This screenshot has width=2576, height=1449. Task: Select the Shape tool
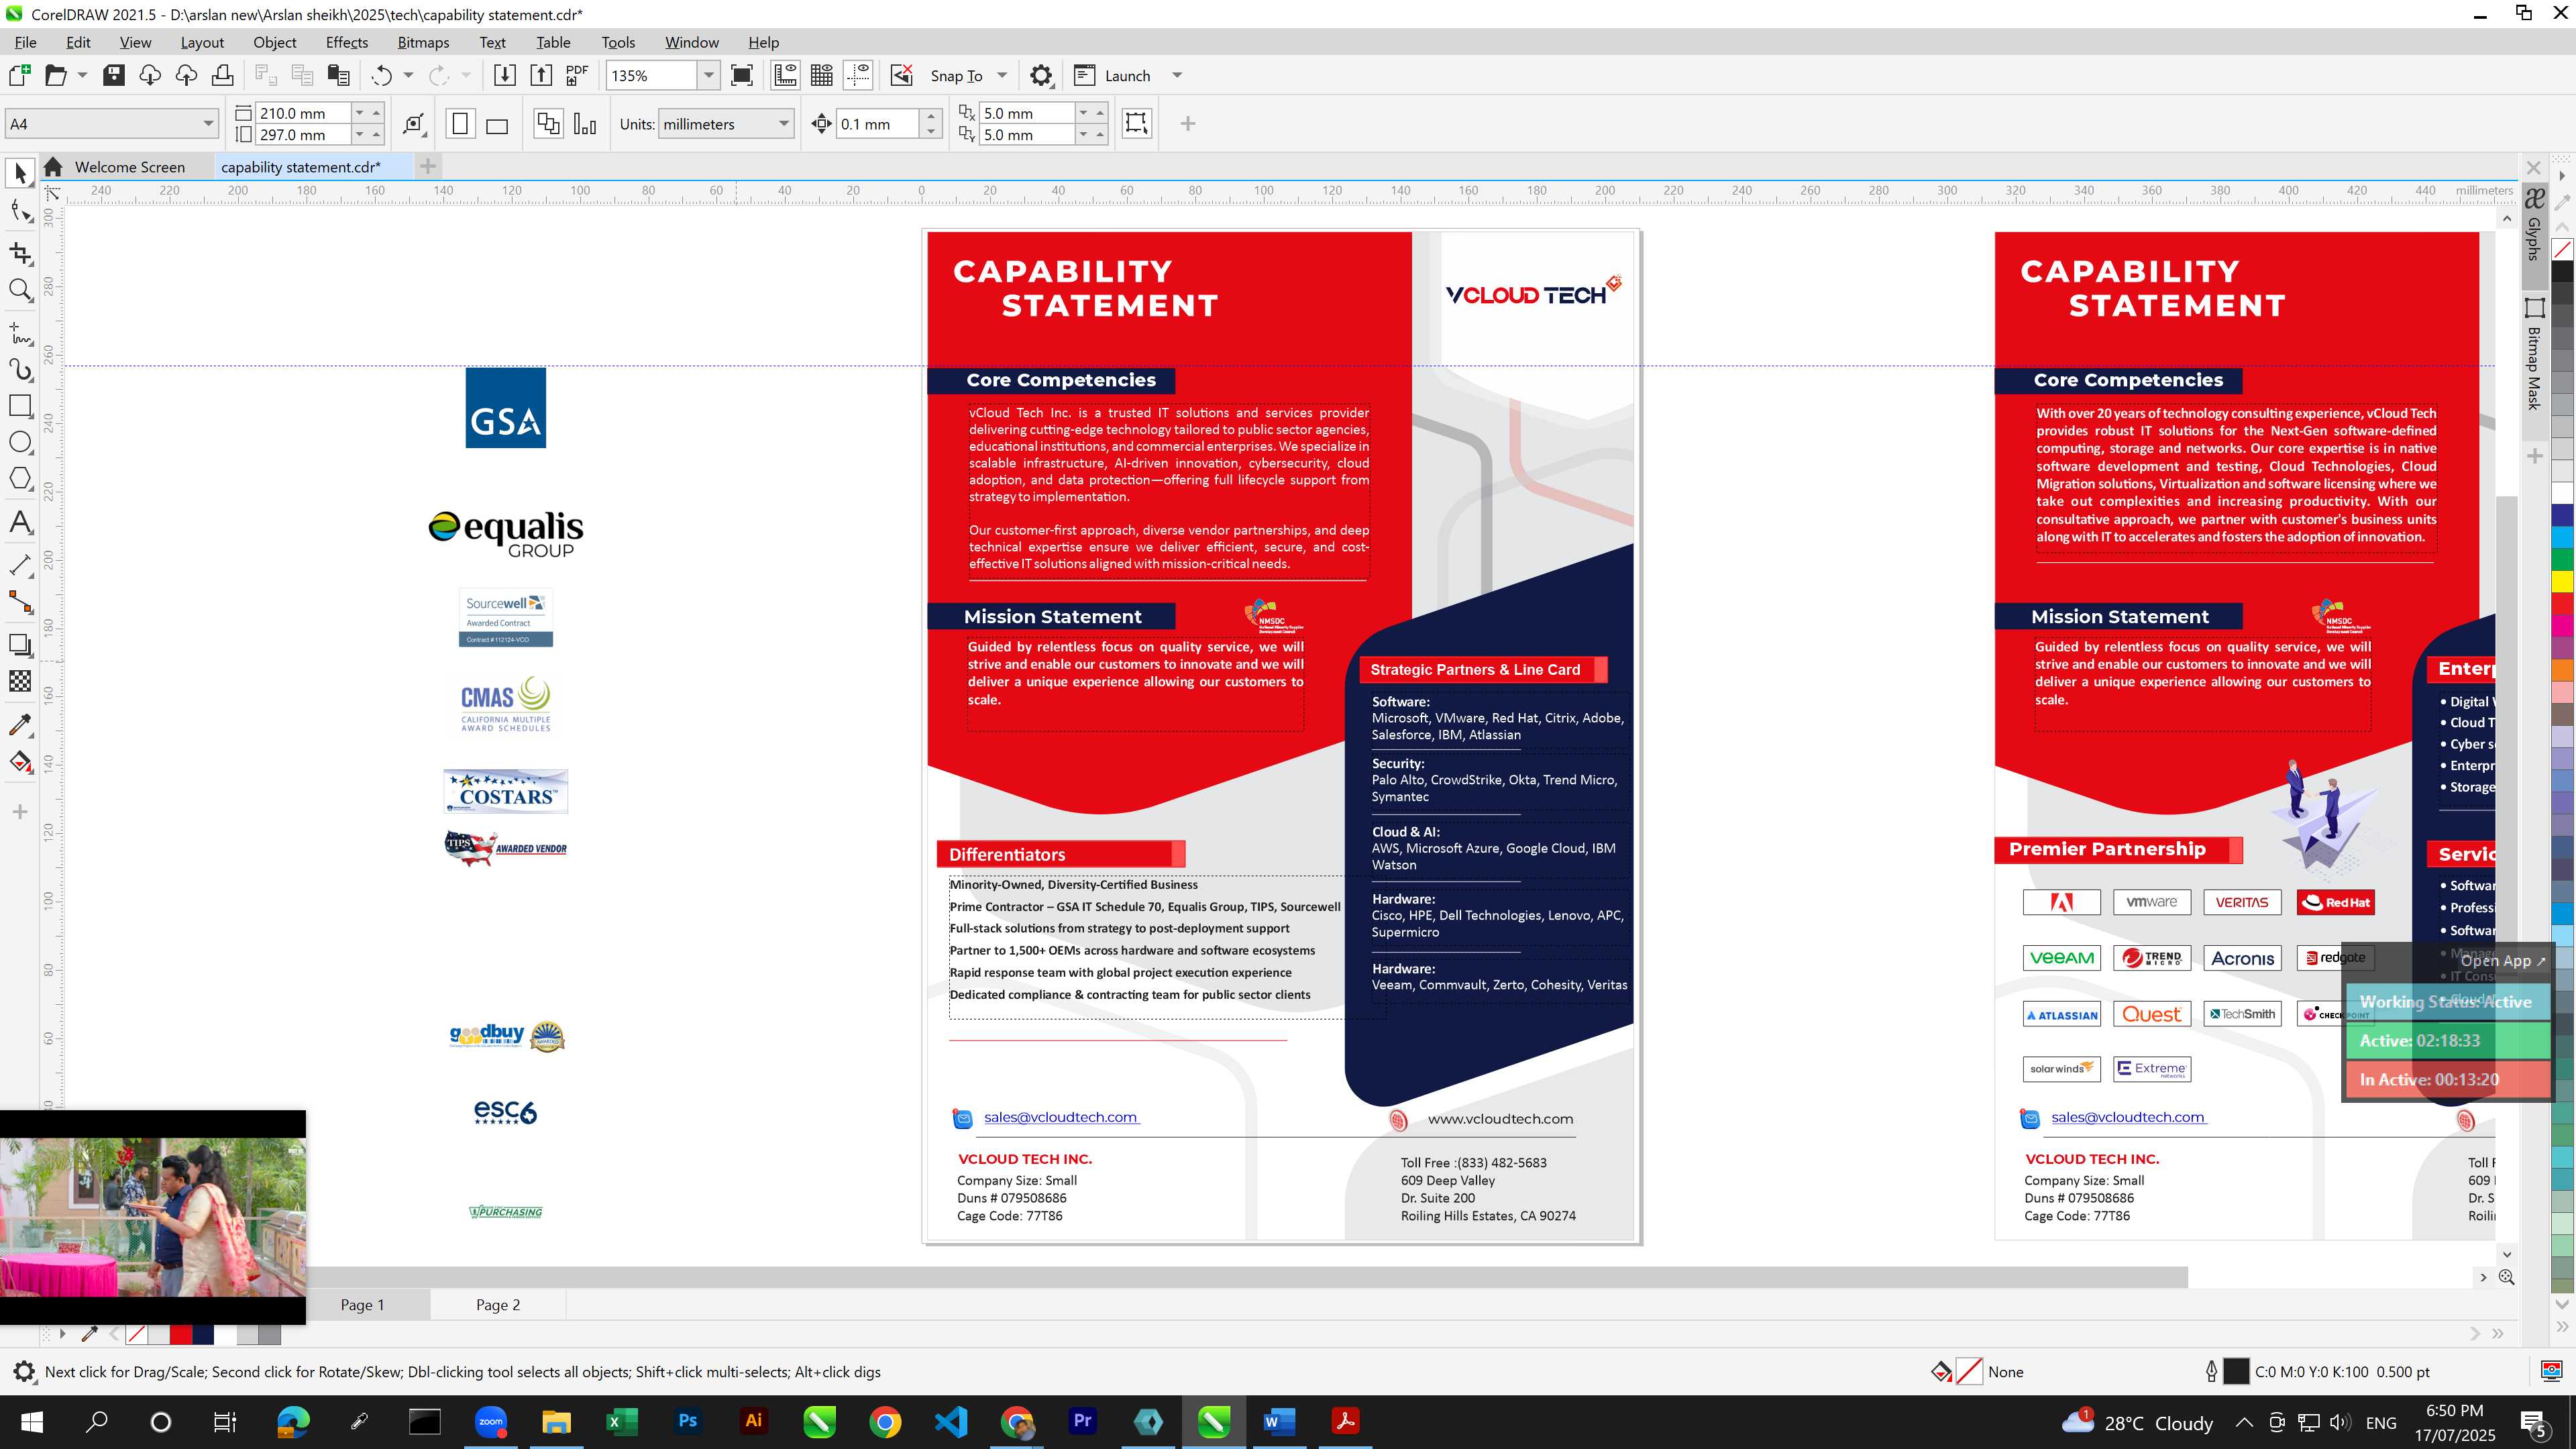pos(20,210)
